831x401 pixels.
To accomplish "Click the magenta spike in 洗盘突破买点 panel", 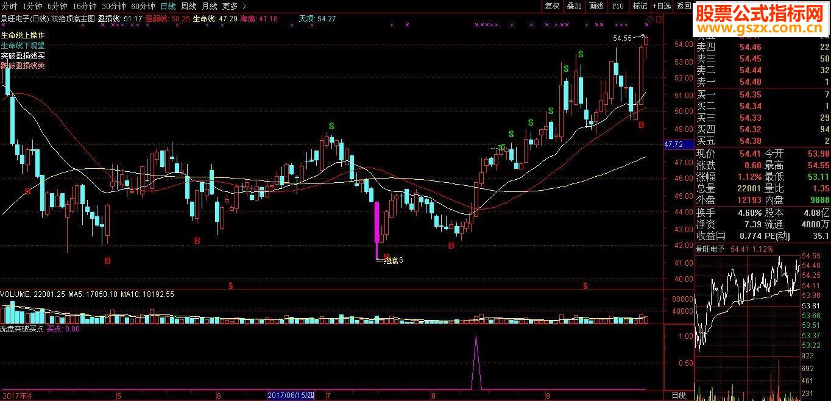I will pyautogui.click(x=476, y=362).
